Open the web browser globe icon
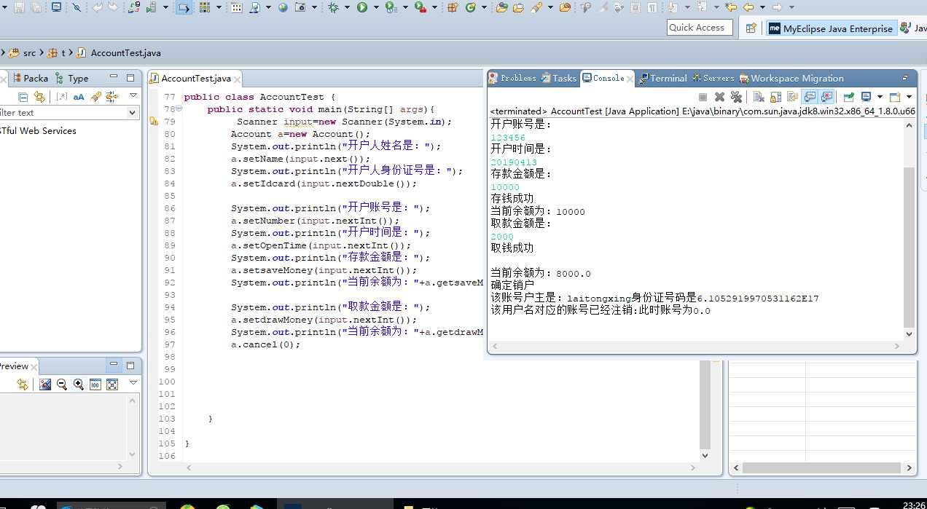The image size is (927, 509). point(283,7)
